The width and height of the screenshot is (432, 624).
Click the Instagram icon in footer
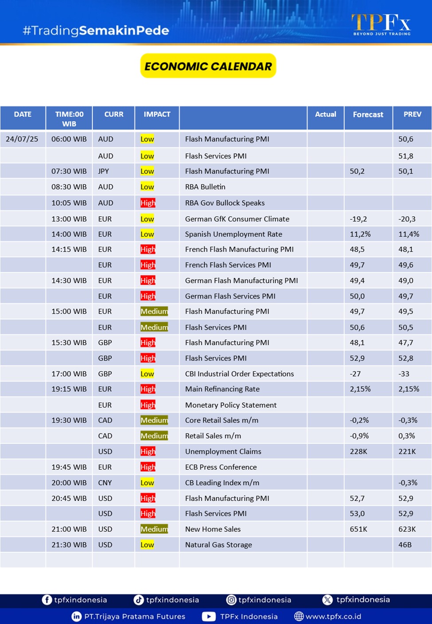[231, 600]
